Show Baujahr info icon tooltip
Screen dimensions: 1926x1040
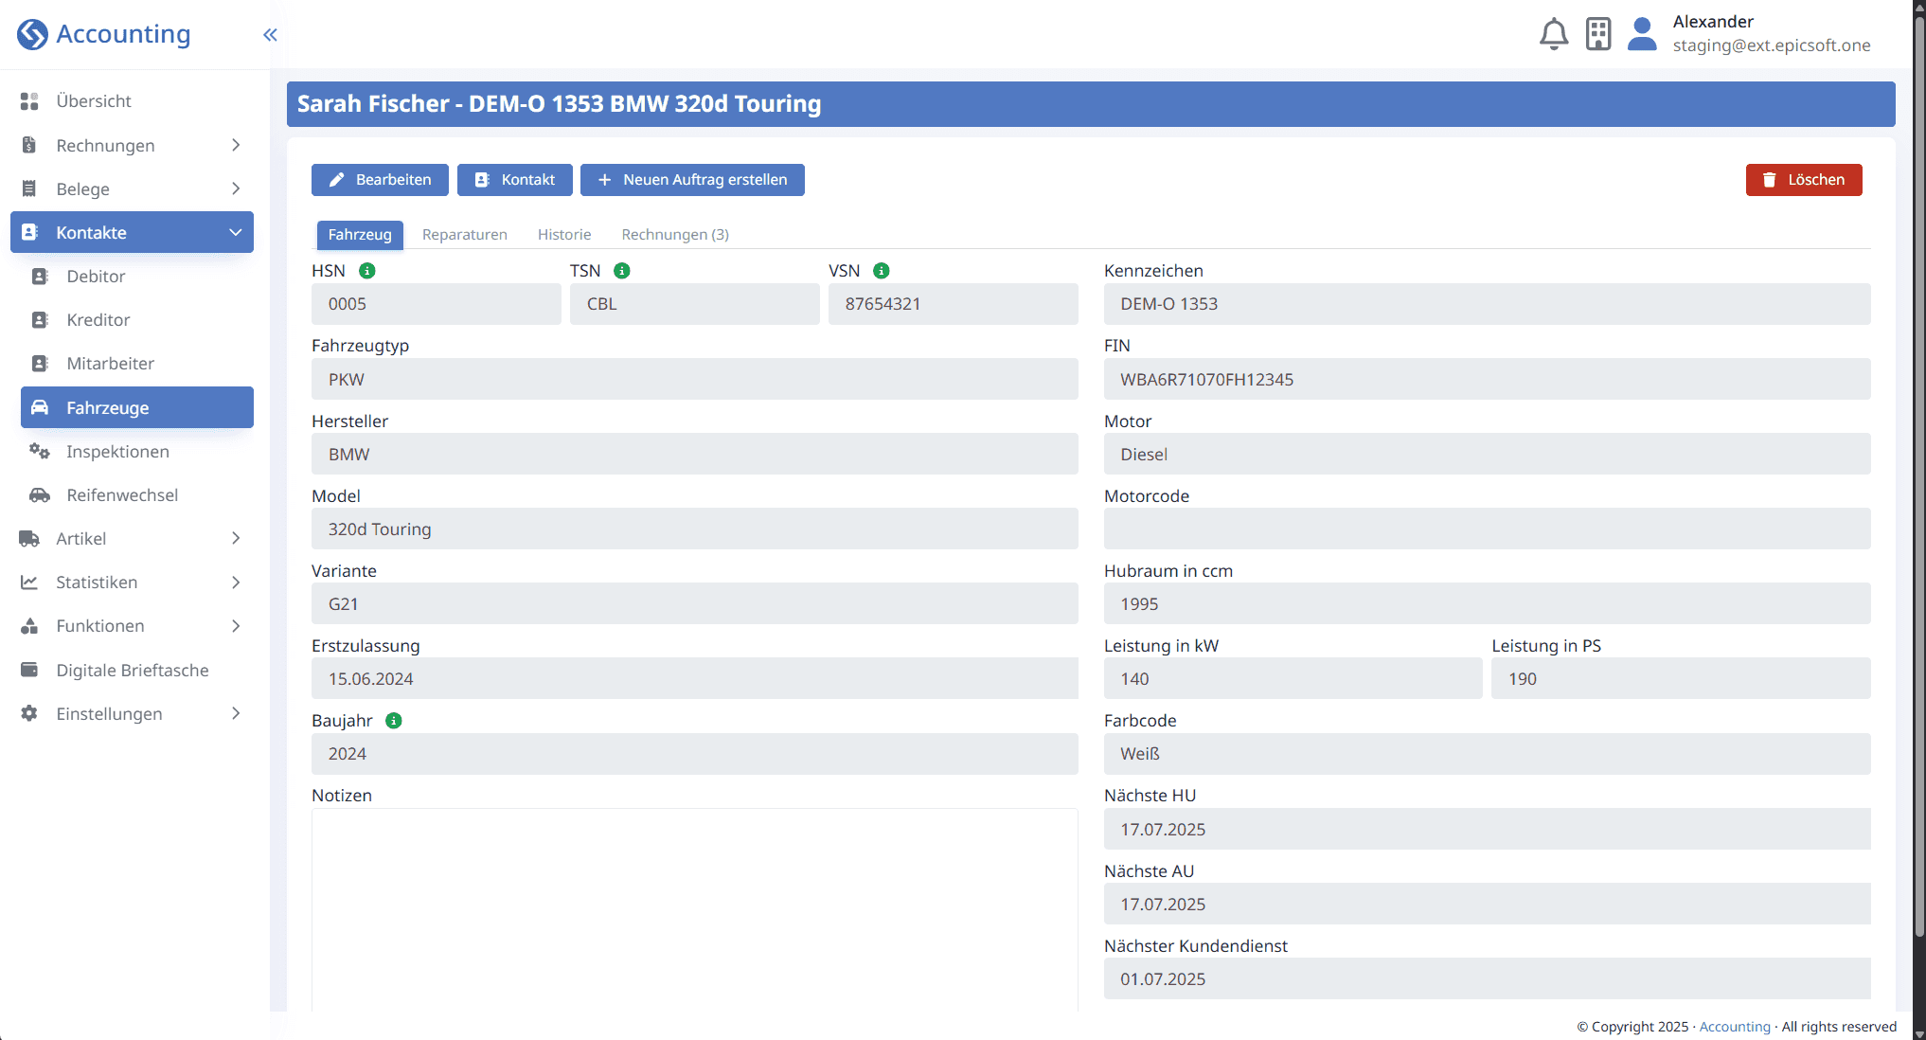tap(394, 721)
